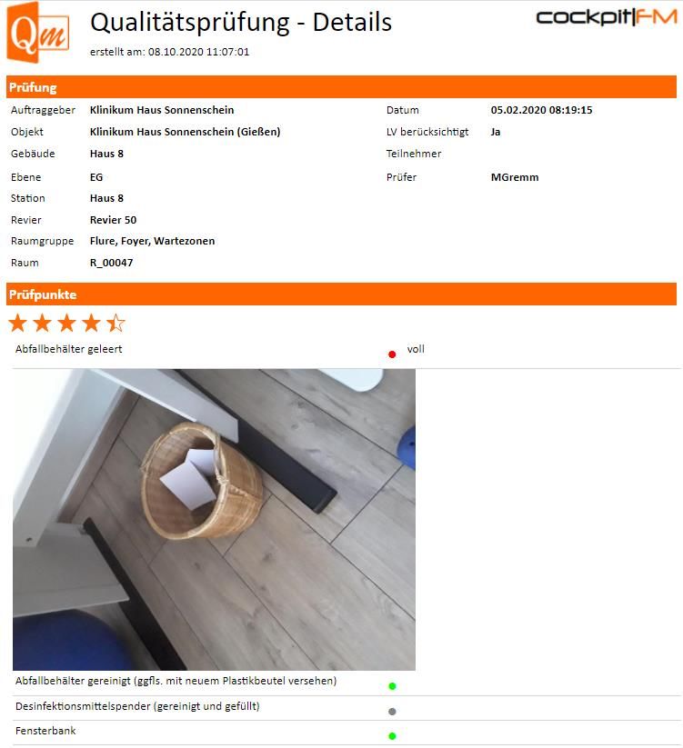The height and width of the screenshot is (748, 683).
Task: Select the fourth rating star
Action: pyautogui.click(x=91, y=323)
